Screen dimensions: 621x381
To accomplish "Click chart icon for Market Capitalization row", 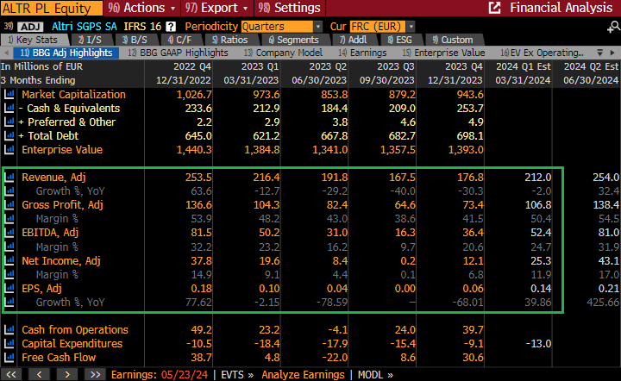I will [x=10, y=94].
